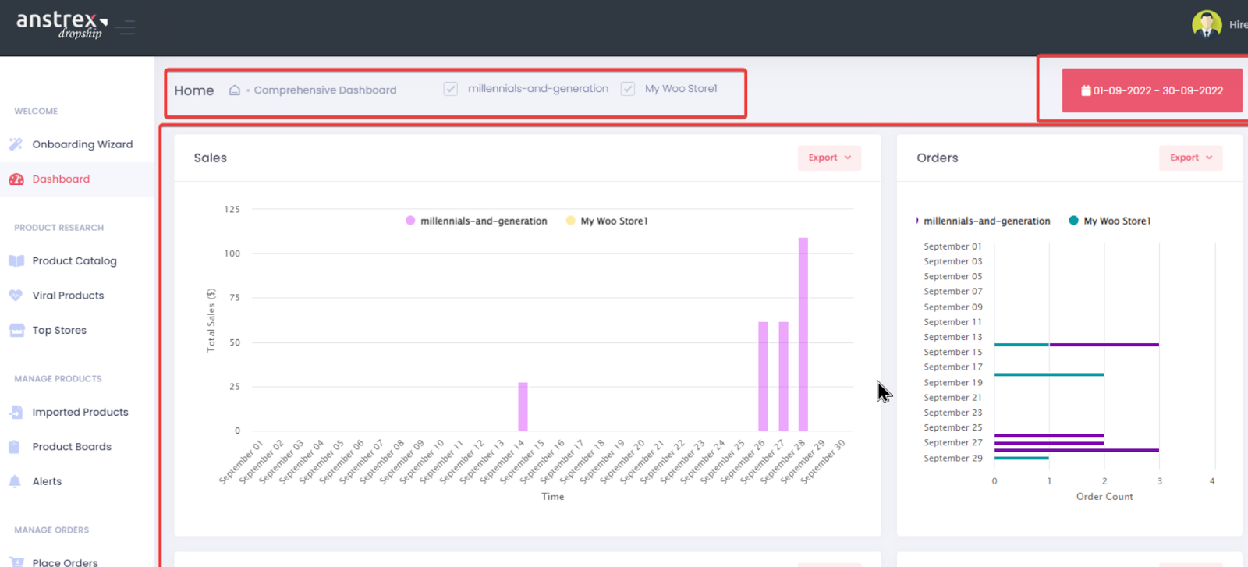1248x567 pixels.
Task: Toggle the sidebar hamburger menu icon
Action: pos(125,28)
